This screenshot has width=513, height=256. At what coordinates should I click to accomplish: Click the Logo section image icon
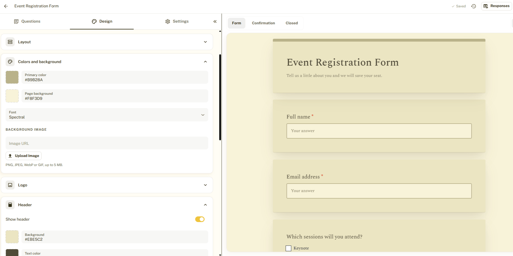click(10, 185)
